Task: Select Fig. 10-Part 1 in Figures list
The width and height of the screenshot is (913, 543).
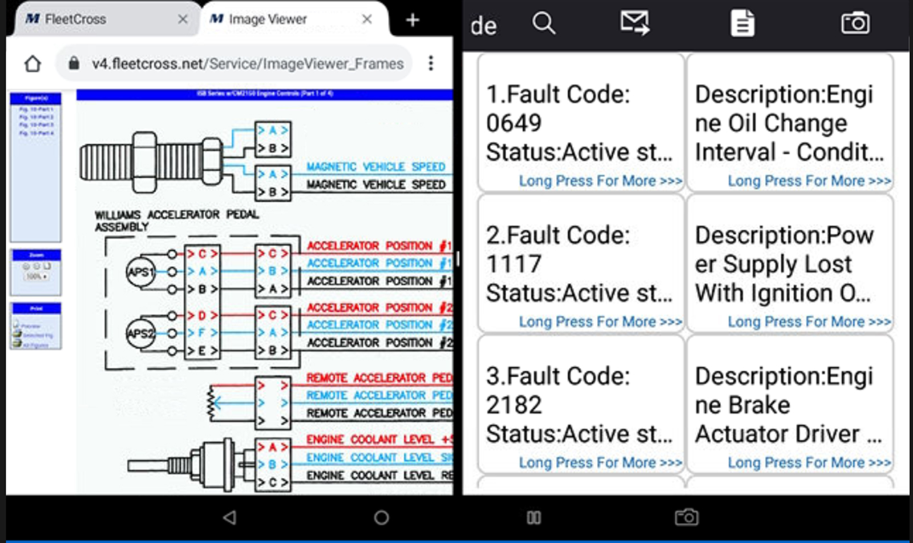Action: tap(36, 109)
